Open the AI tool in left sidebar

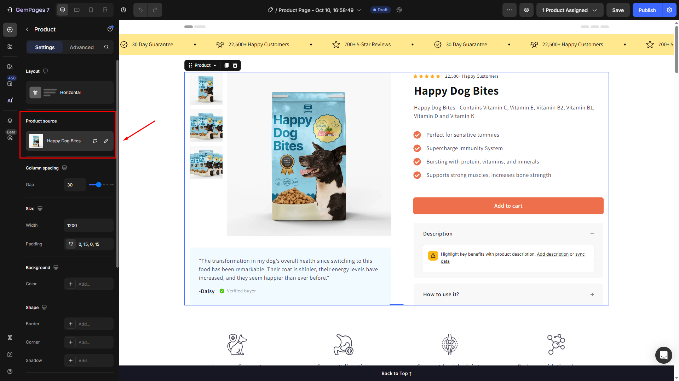[10, 100]
